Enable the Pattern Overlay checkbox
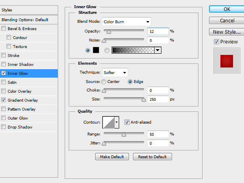 [3, 109]
